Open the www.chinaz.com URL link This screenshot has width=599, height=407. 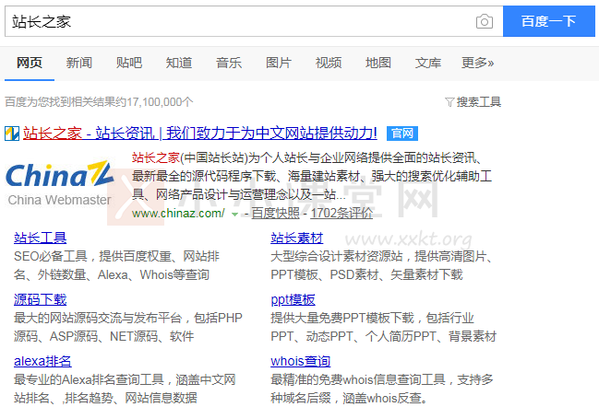(x=178, y=214)
